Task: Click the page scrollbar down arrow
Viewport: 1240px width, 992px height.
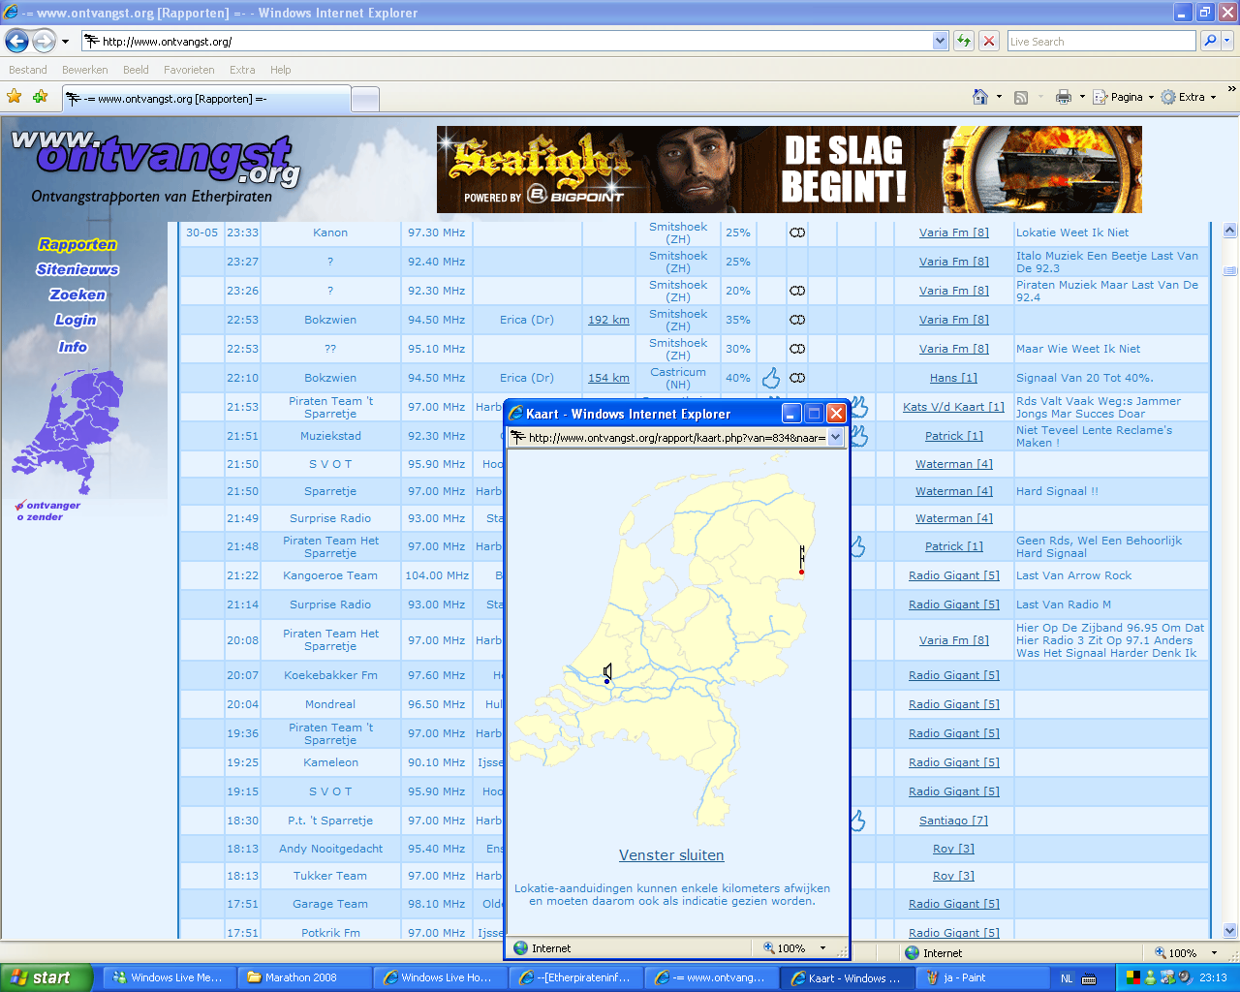Action: (1229, 930)
